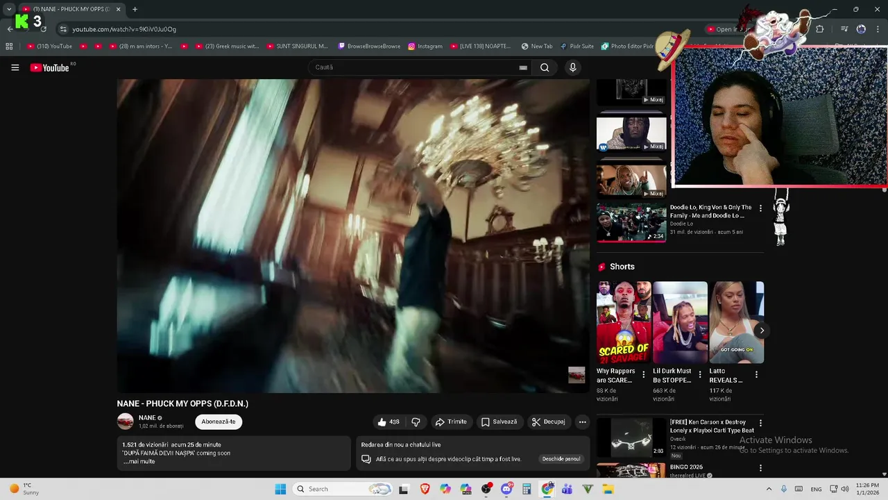This screenshot has height=500, width=888.
Task: Open the SUNT SINGURUL bookmark
Action: click(297, 47)
